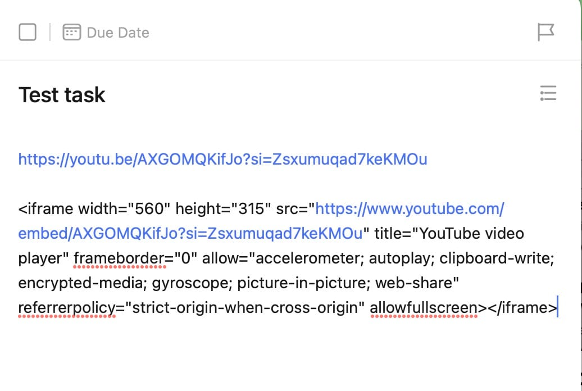Click the underlined word "allowfullscreen"
The image size is (582, 391).
tap(424, 308)
